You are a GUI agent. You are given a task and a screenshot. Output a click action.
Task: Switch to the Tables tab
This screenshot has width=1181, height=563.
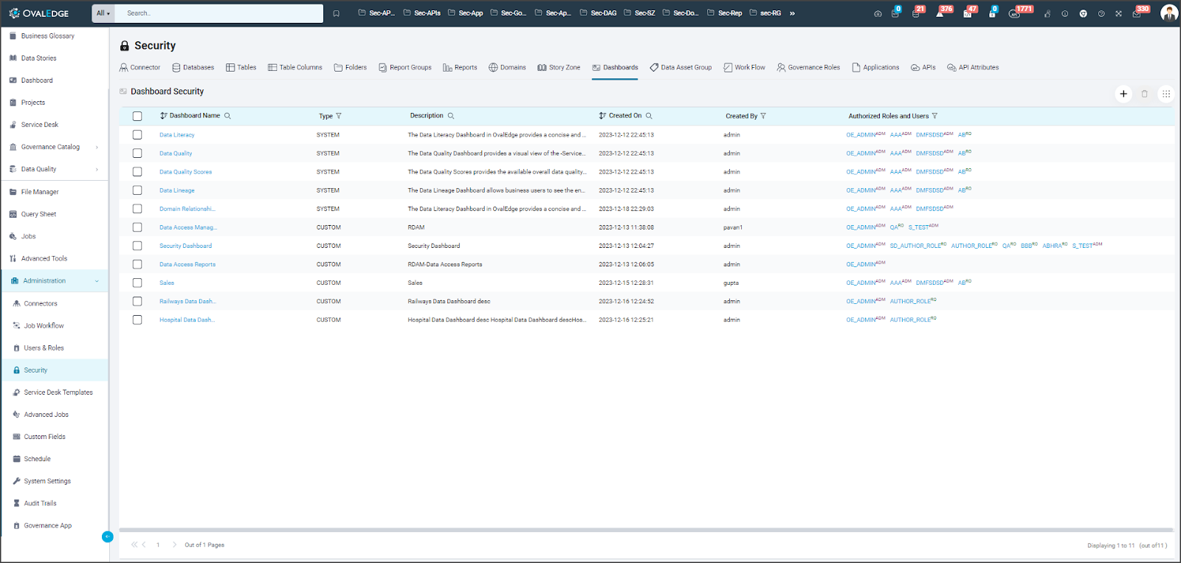coord(241,67)
